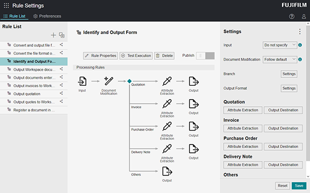Click the Test Execution button

tap(136, 56)
